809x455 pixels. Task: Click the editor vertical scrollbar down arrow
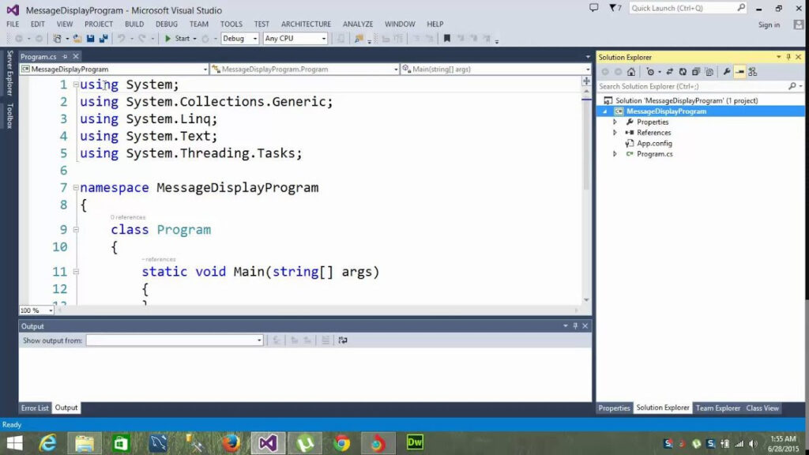[586, 299]
